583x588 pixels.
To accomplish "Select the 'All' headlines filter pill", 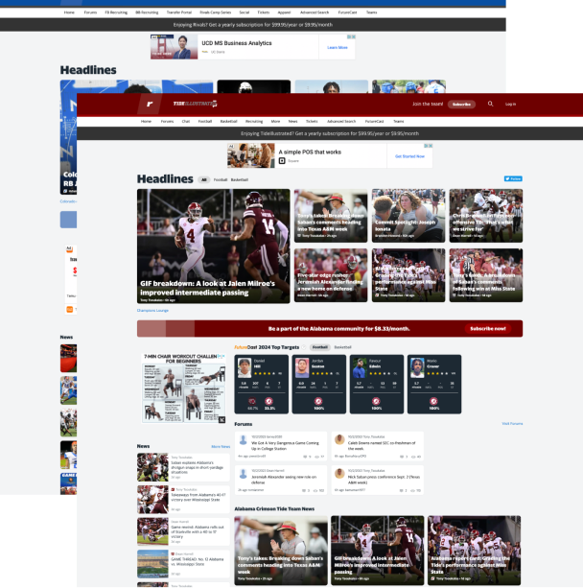I will pyautogui.click(x=204, y=179).
